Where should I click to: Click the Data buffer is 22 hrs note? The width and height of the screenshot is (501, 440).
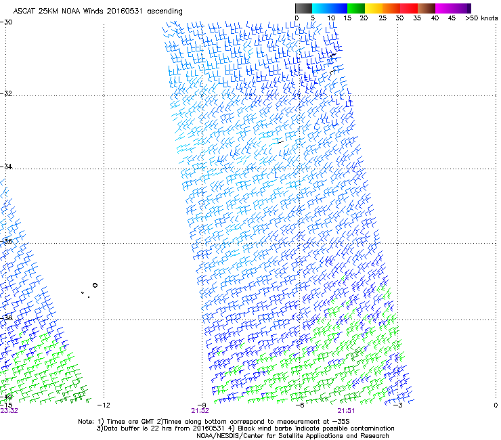[x=245, y=428]
